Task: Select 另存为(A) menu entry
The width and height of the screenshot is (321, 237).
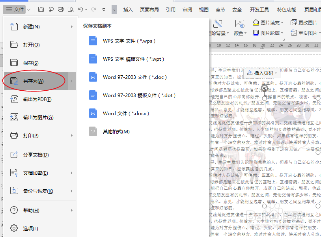Action: pyautogui.click(x=36, y=81)
